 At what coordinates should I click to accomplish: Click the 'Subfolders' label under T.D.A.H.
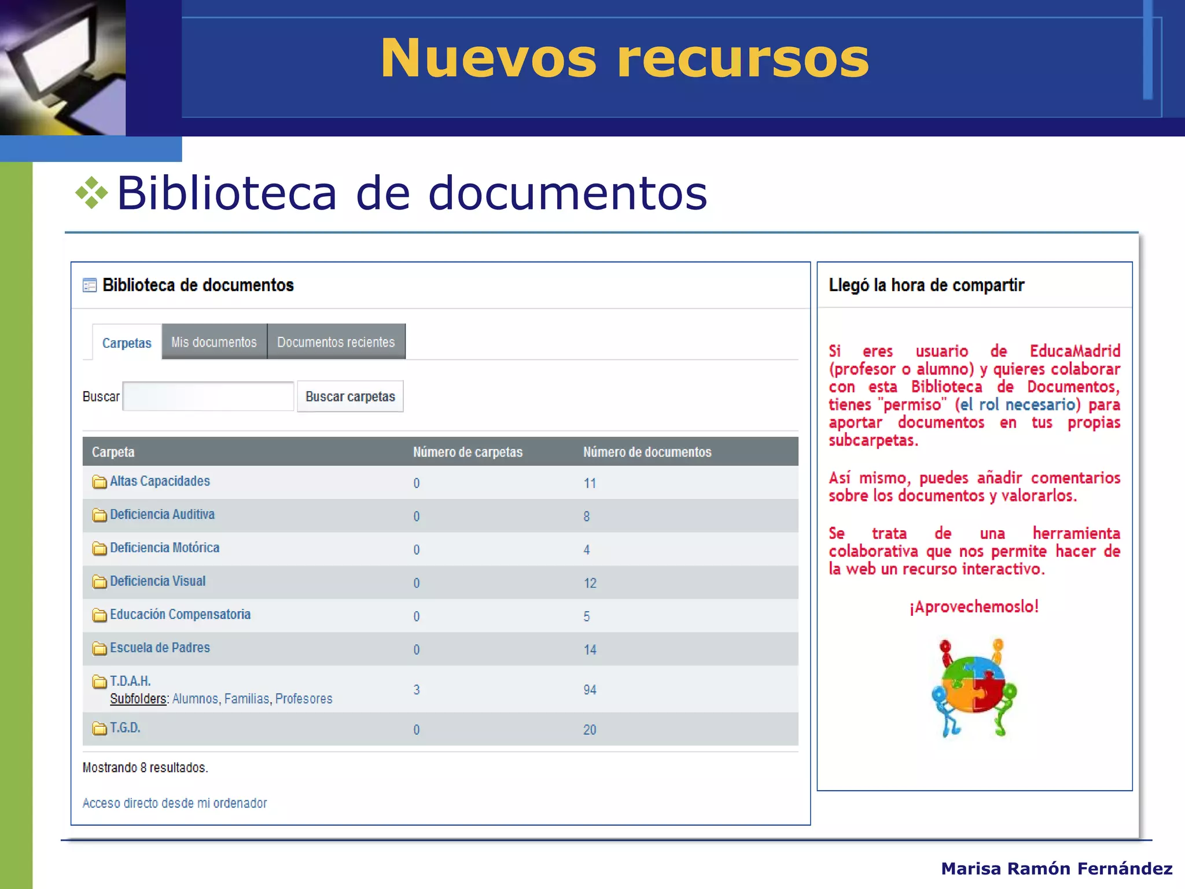coord(138,699)
